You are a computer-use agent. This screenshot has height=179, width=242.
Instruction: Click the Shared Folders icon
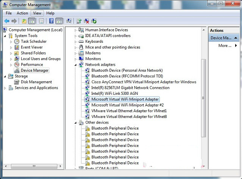17,53
